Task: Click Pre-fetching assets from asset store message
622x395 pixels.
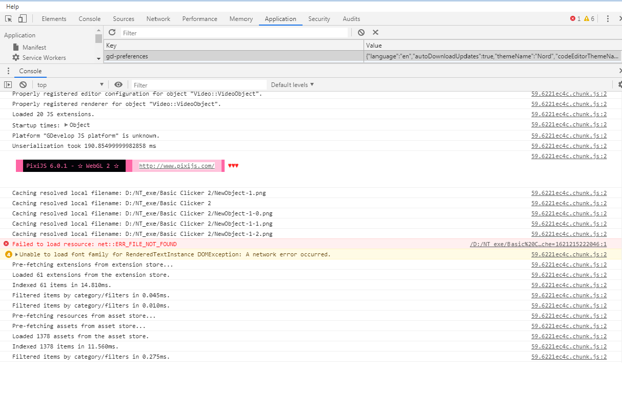Action: point(79,326)
